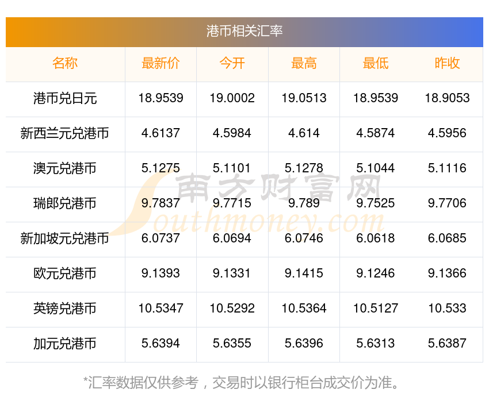
Task: Click the 10.5364 highest value
Action: tap(304, 309)
